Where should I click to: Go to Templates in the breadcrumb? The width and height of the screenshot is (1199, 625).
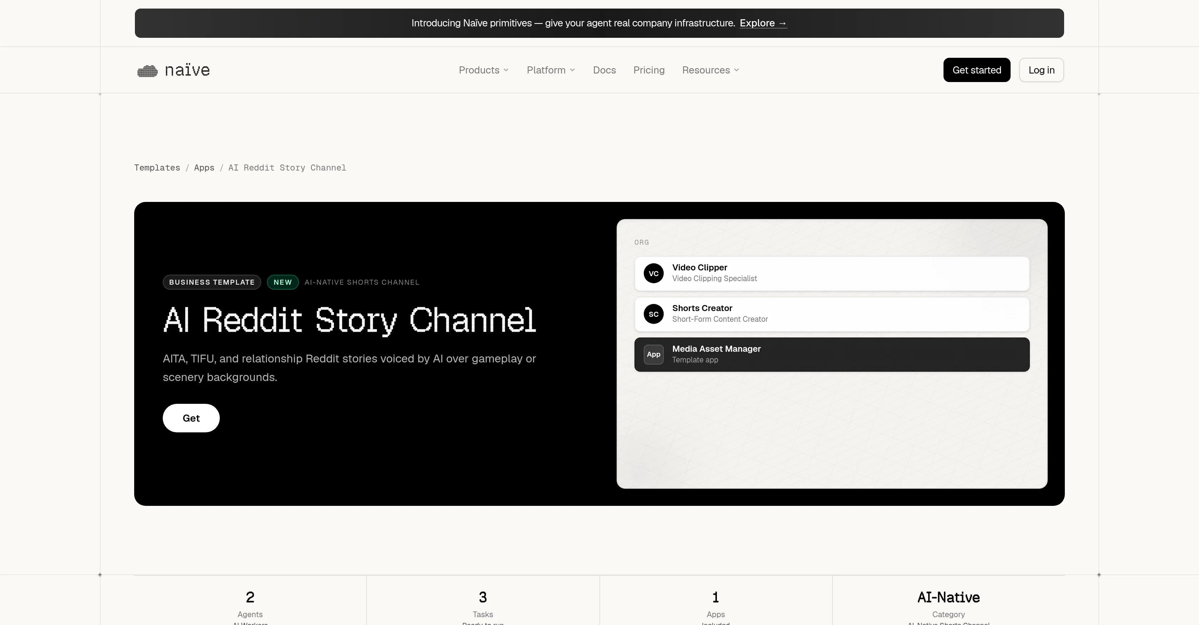pyautogui.click(x=157, y=168)
